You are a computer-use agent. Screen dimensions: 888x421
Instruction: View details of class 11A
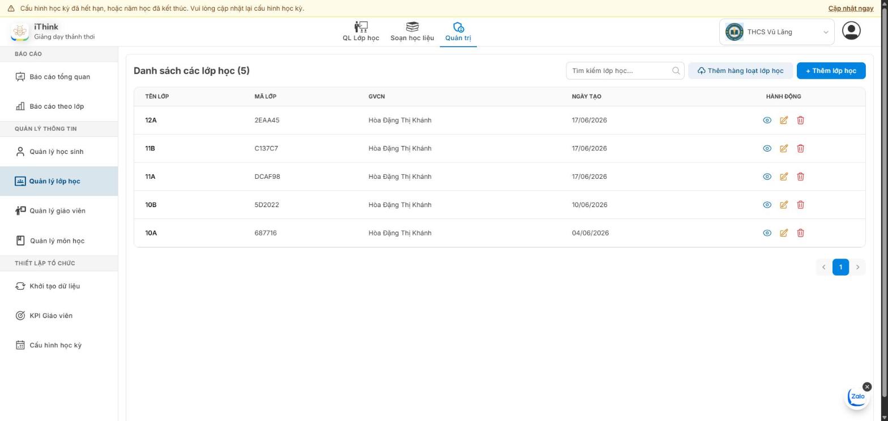click(x=767, y=177)
